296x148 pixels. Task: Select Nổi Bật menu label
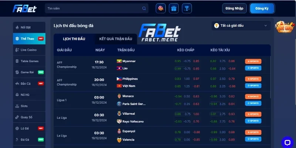coord(26,27)
